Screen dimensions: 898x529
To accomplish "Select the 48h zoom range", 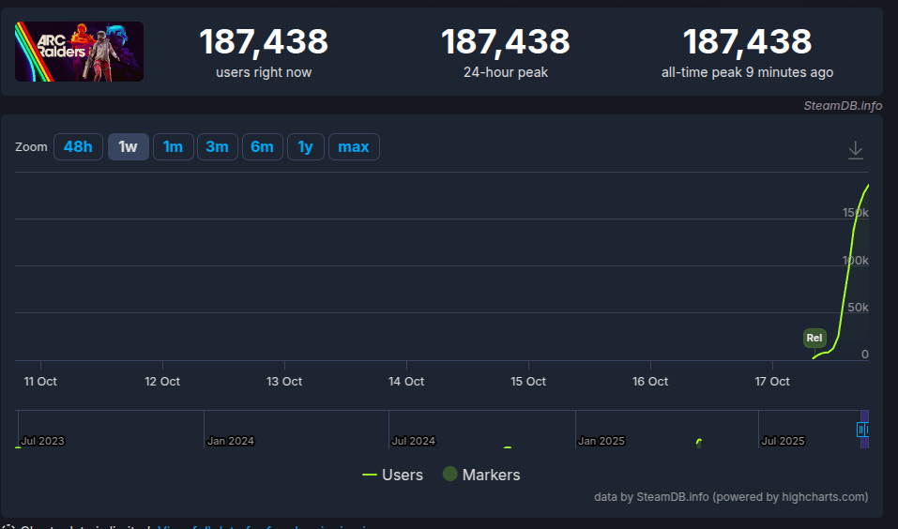I will click(x=78, y=147).
